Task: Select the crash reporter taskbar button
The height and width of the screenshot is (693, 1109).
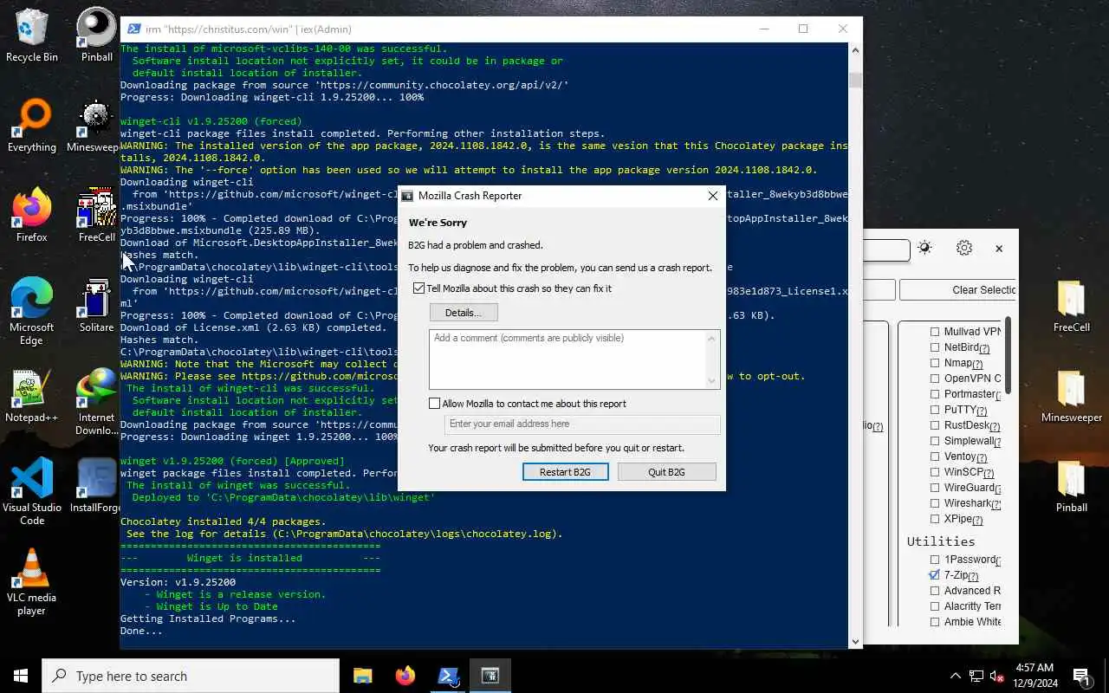Action: 490,676
